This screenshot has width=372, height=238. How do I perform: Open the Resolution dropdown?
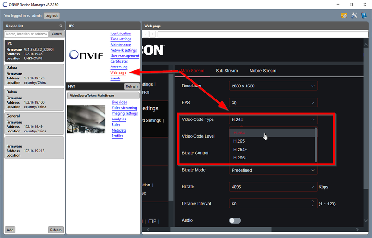click(273, 86)
